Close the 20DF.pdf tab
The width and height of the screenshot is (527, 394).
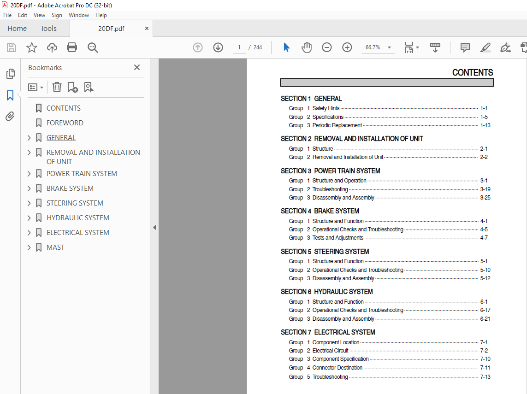tap(147, 29)
